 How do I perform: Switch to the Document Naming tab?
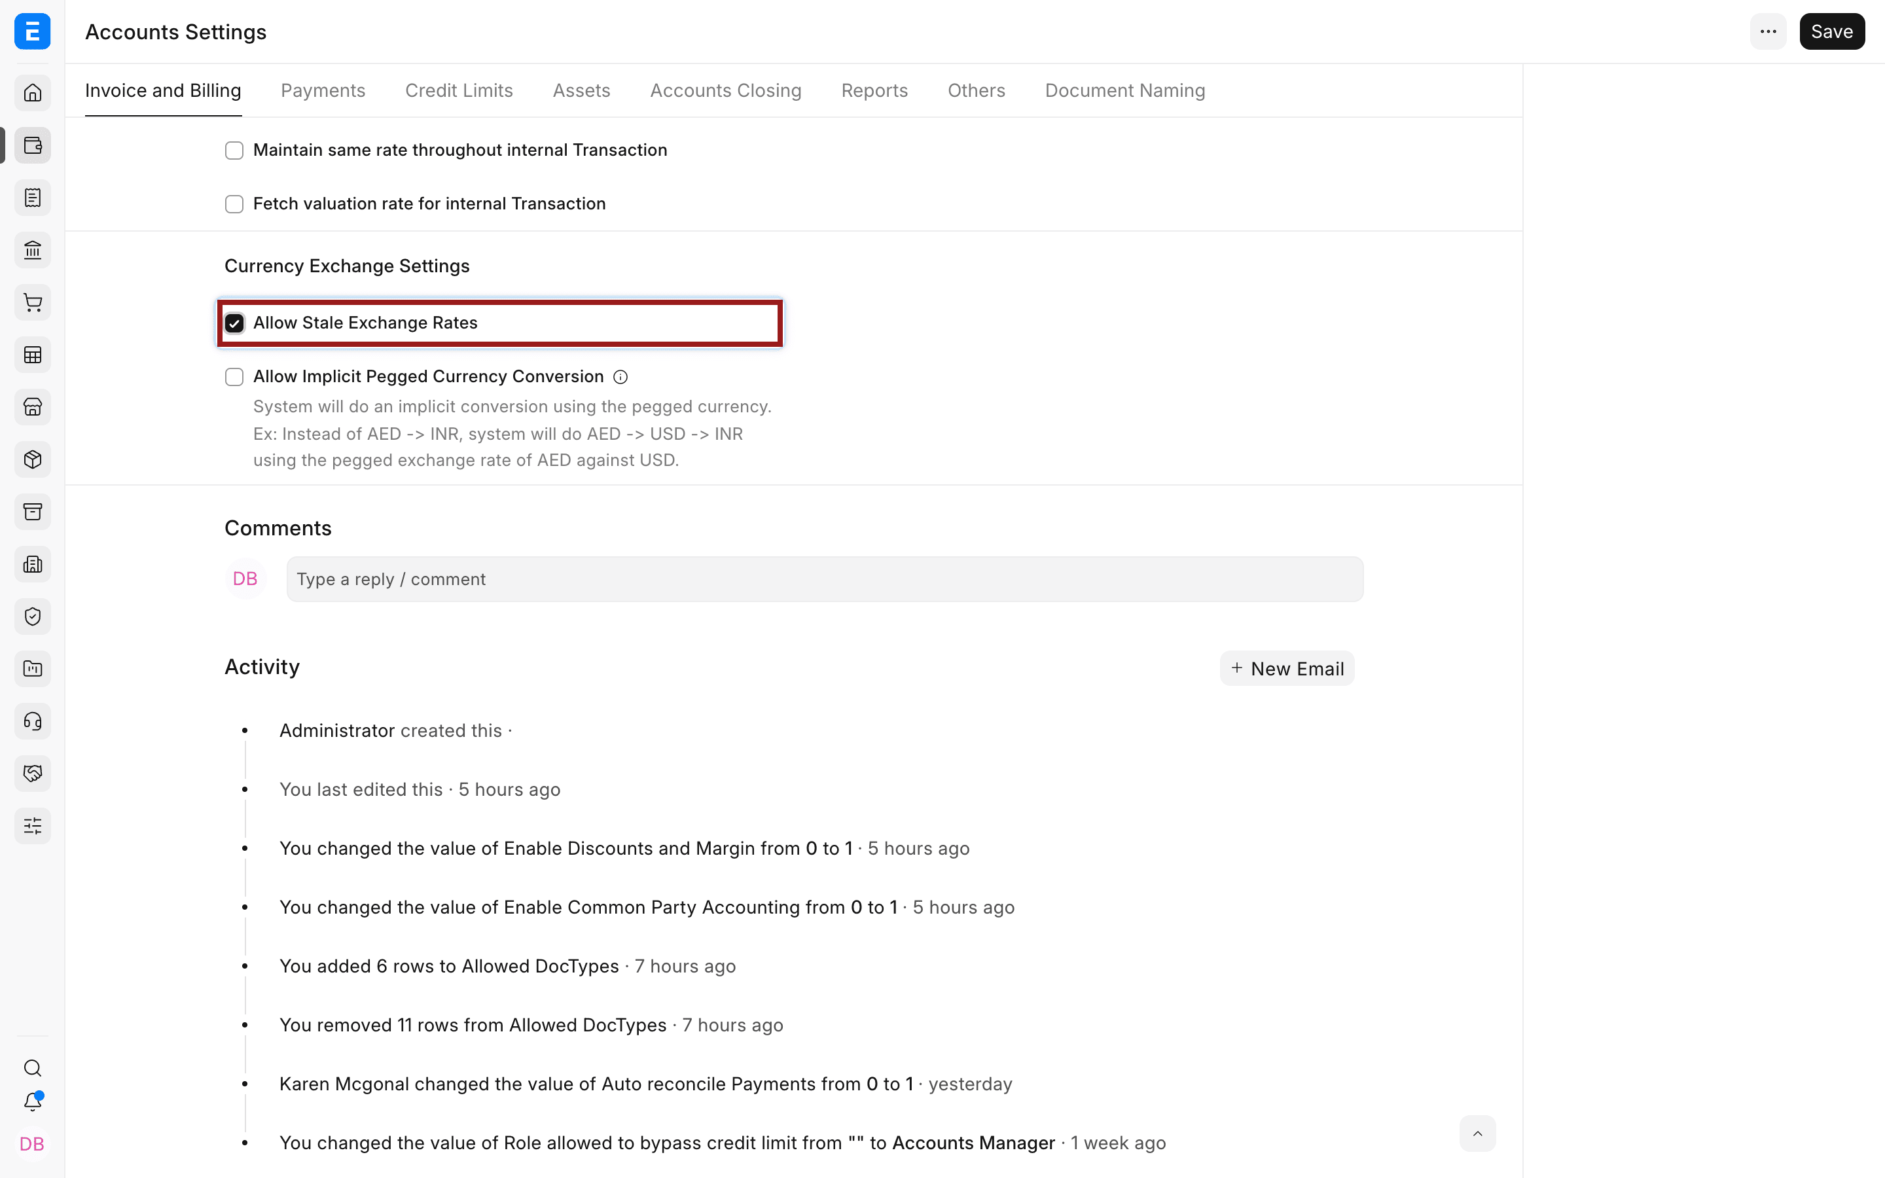click(1126, 90)
